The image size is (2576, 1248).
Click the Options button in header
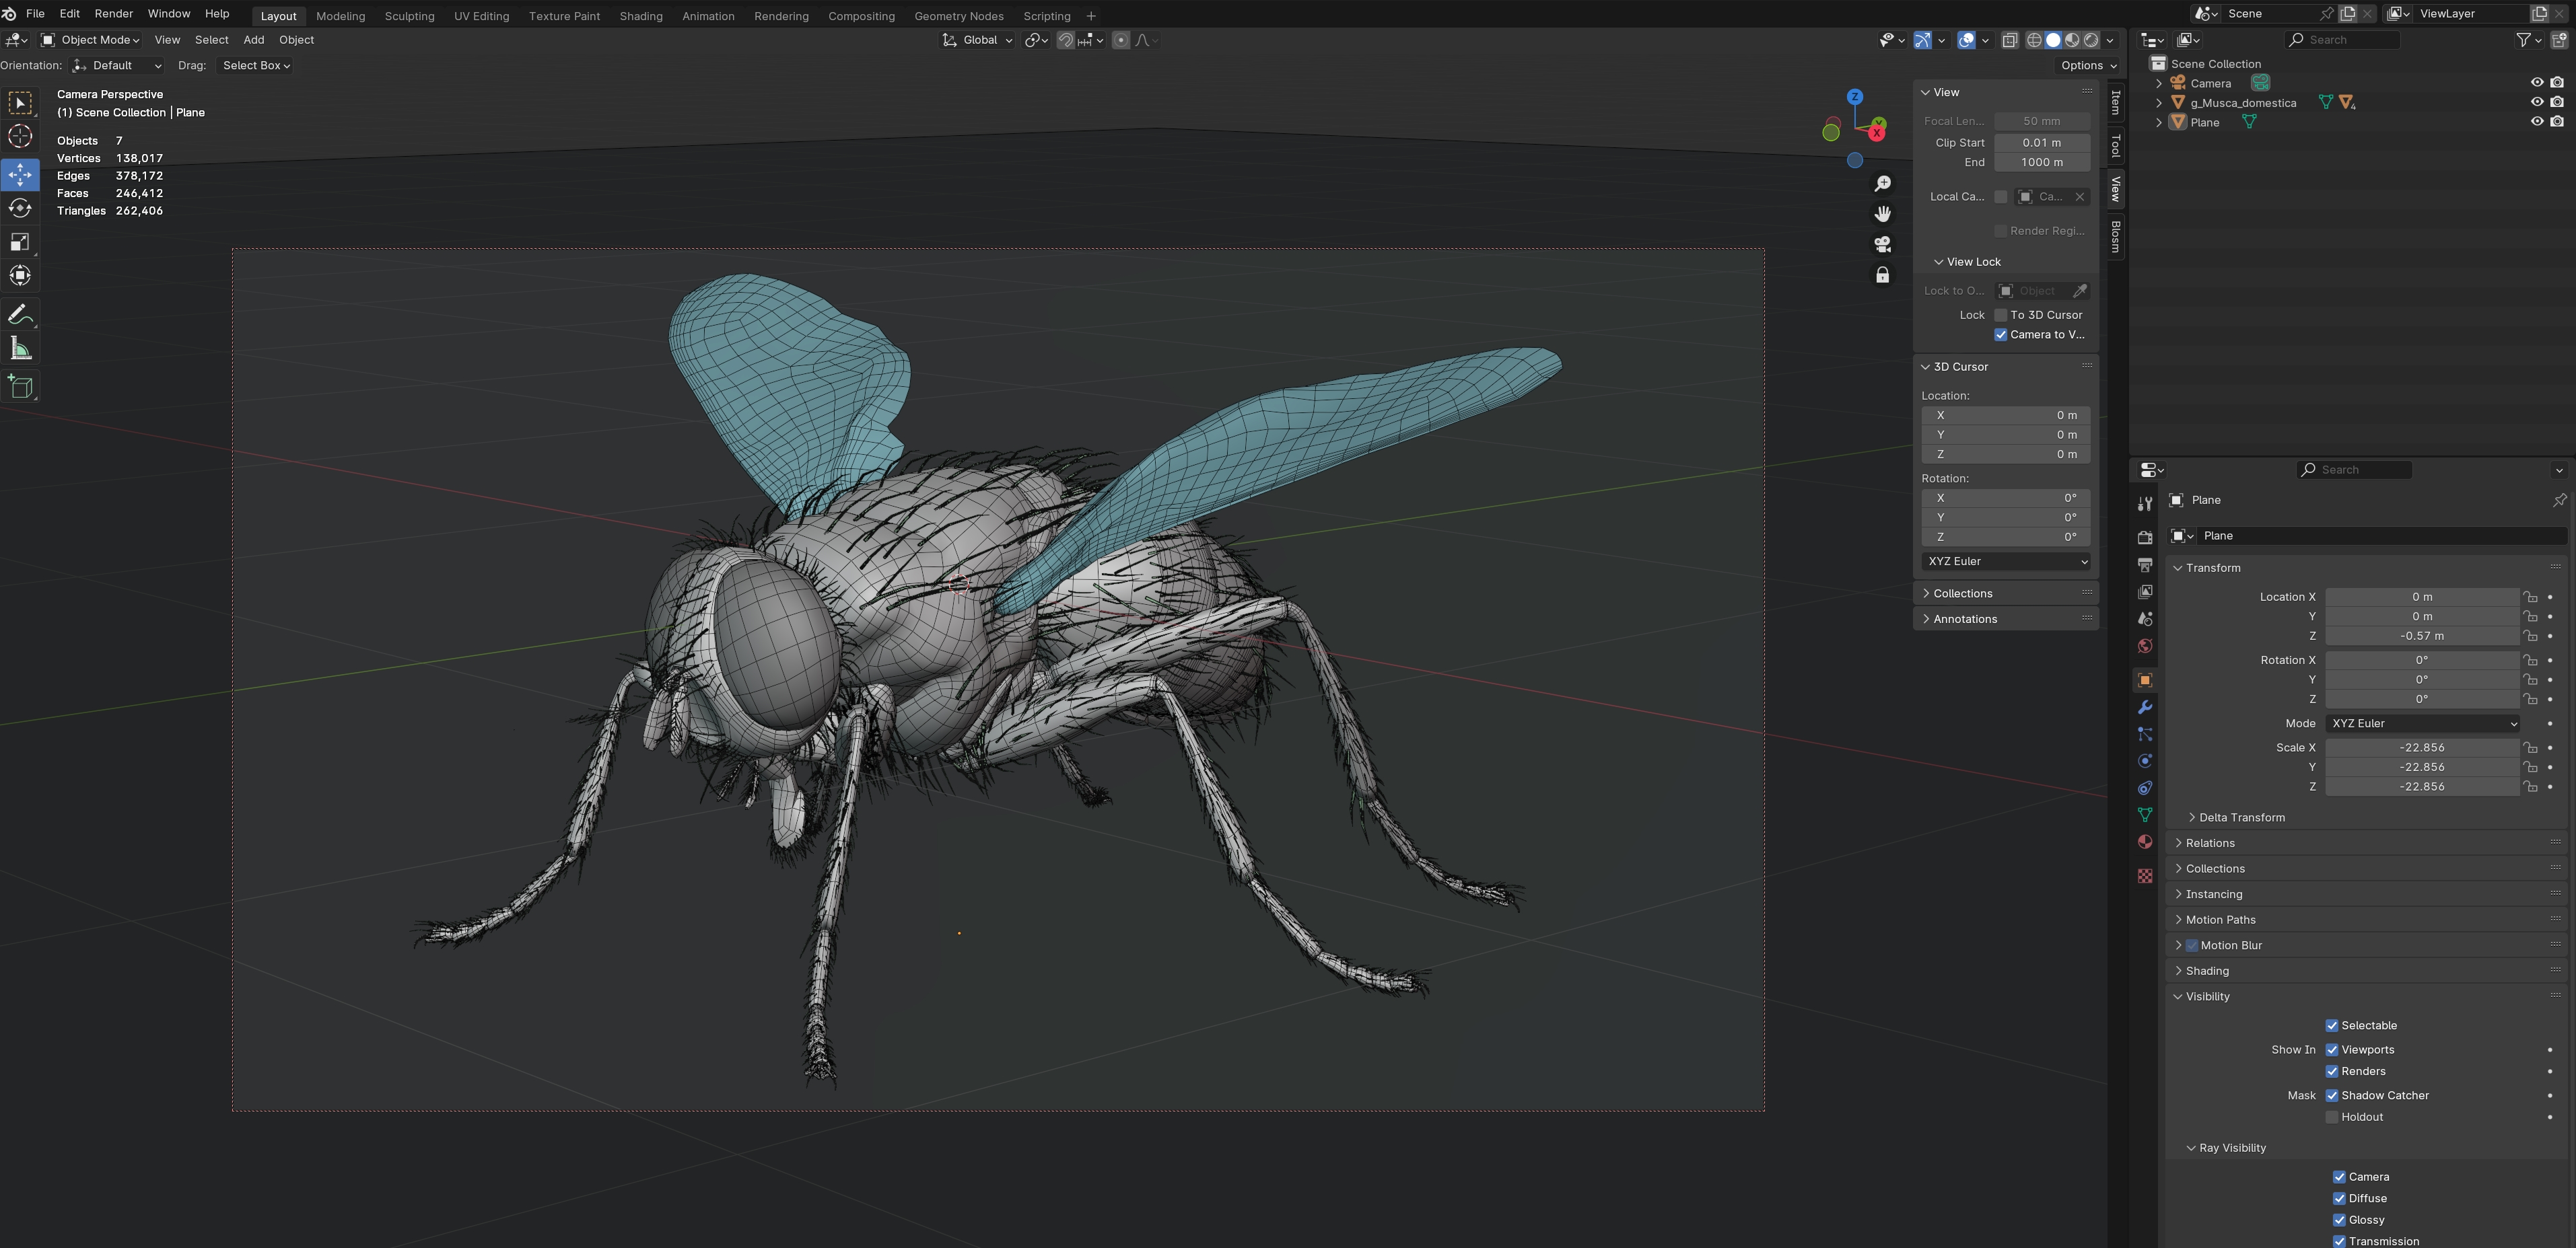pos(2088,66)
